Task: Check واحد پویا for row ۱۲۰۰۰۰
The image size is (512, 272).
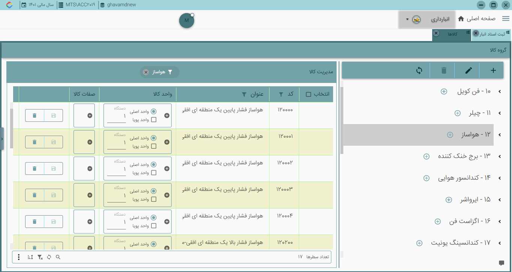Action: click(154, 120)
